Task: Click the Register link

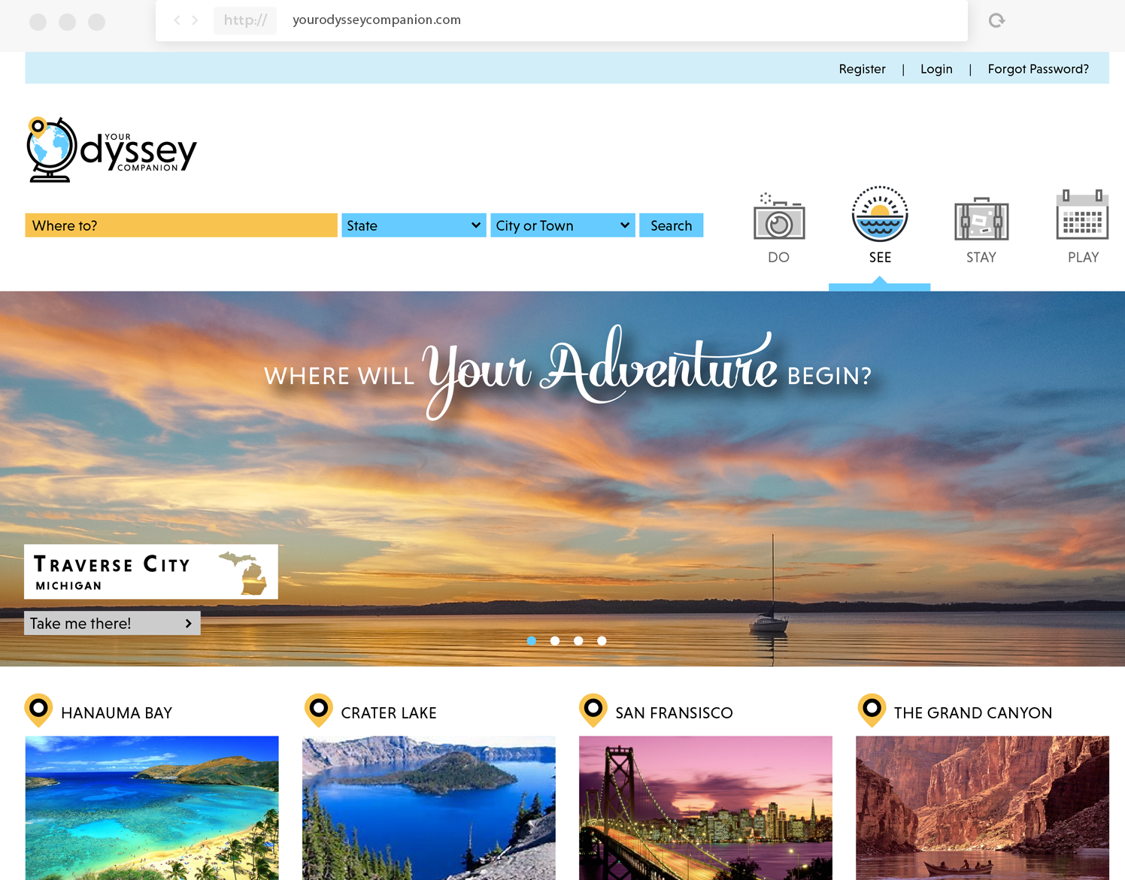Action: (863, 69)
